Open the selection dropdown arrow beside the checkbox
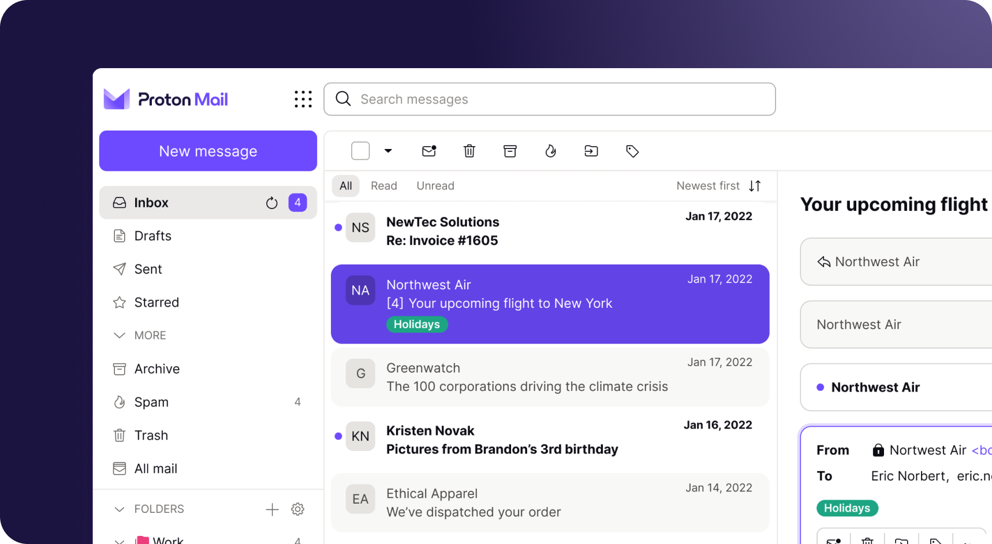Image resolution: width=992 pixels, height=544 pixels. (x=388, y=151)
